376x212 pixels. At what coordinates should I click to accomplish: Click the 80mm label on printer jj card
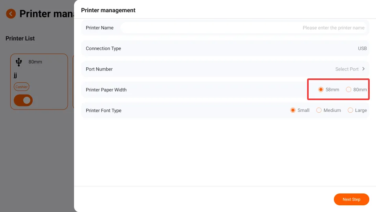pos(35,62)
